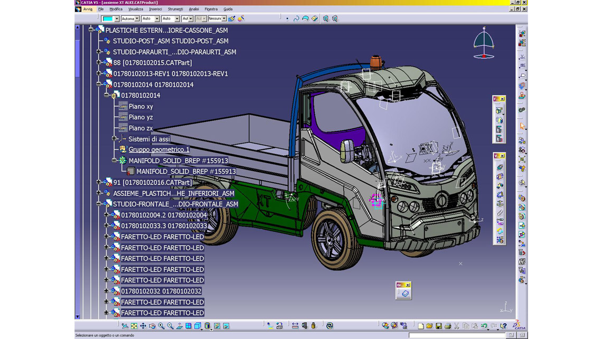Expand the Sistemi di assi node

point(114,138)
